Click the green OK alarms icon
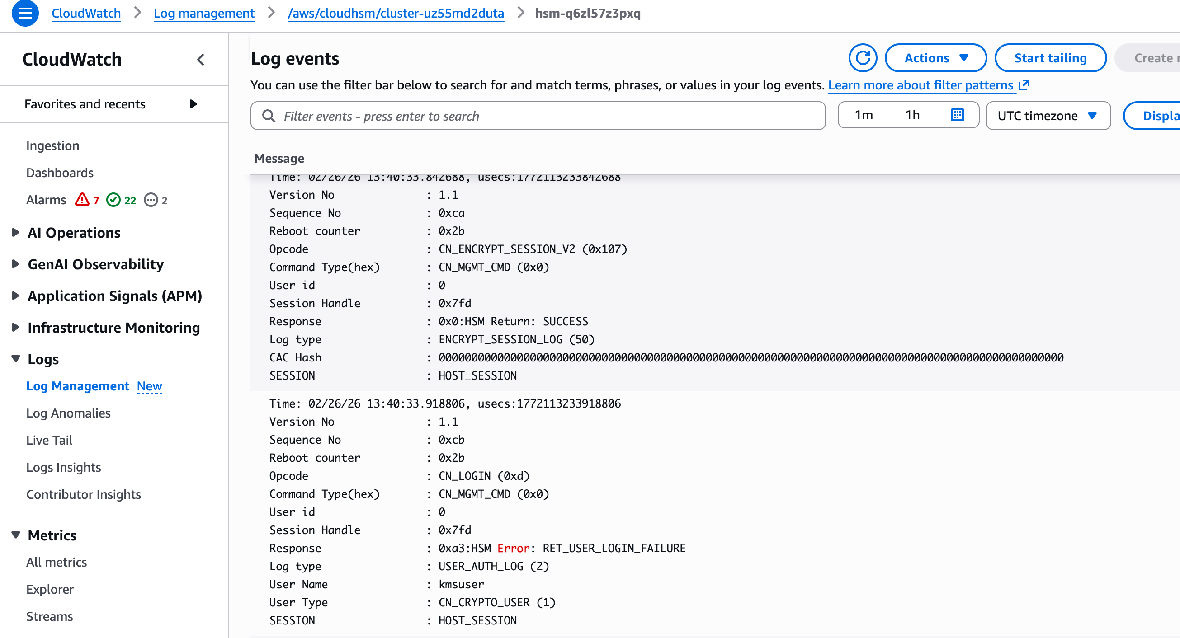The image size is (1180, 638). coord(113,200)
